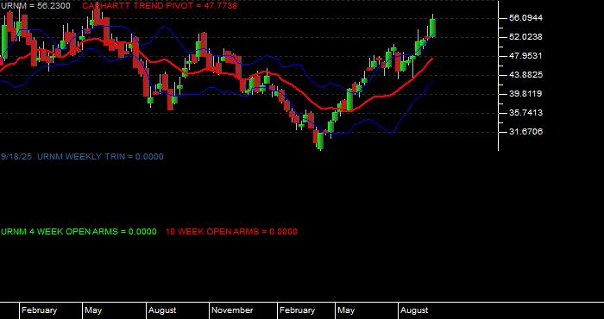Viewport: 604px width, 319px height.
Task: Click URNM 4 WEEK OPEN ARMS = 0.0000 label
Action: click(79, 232)
